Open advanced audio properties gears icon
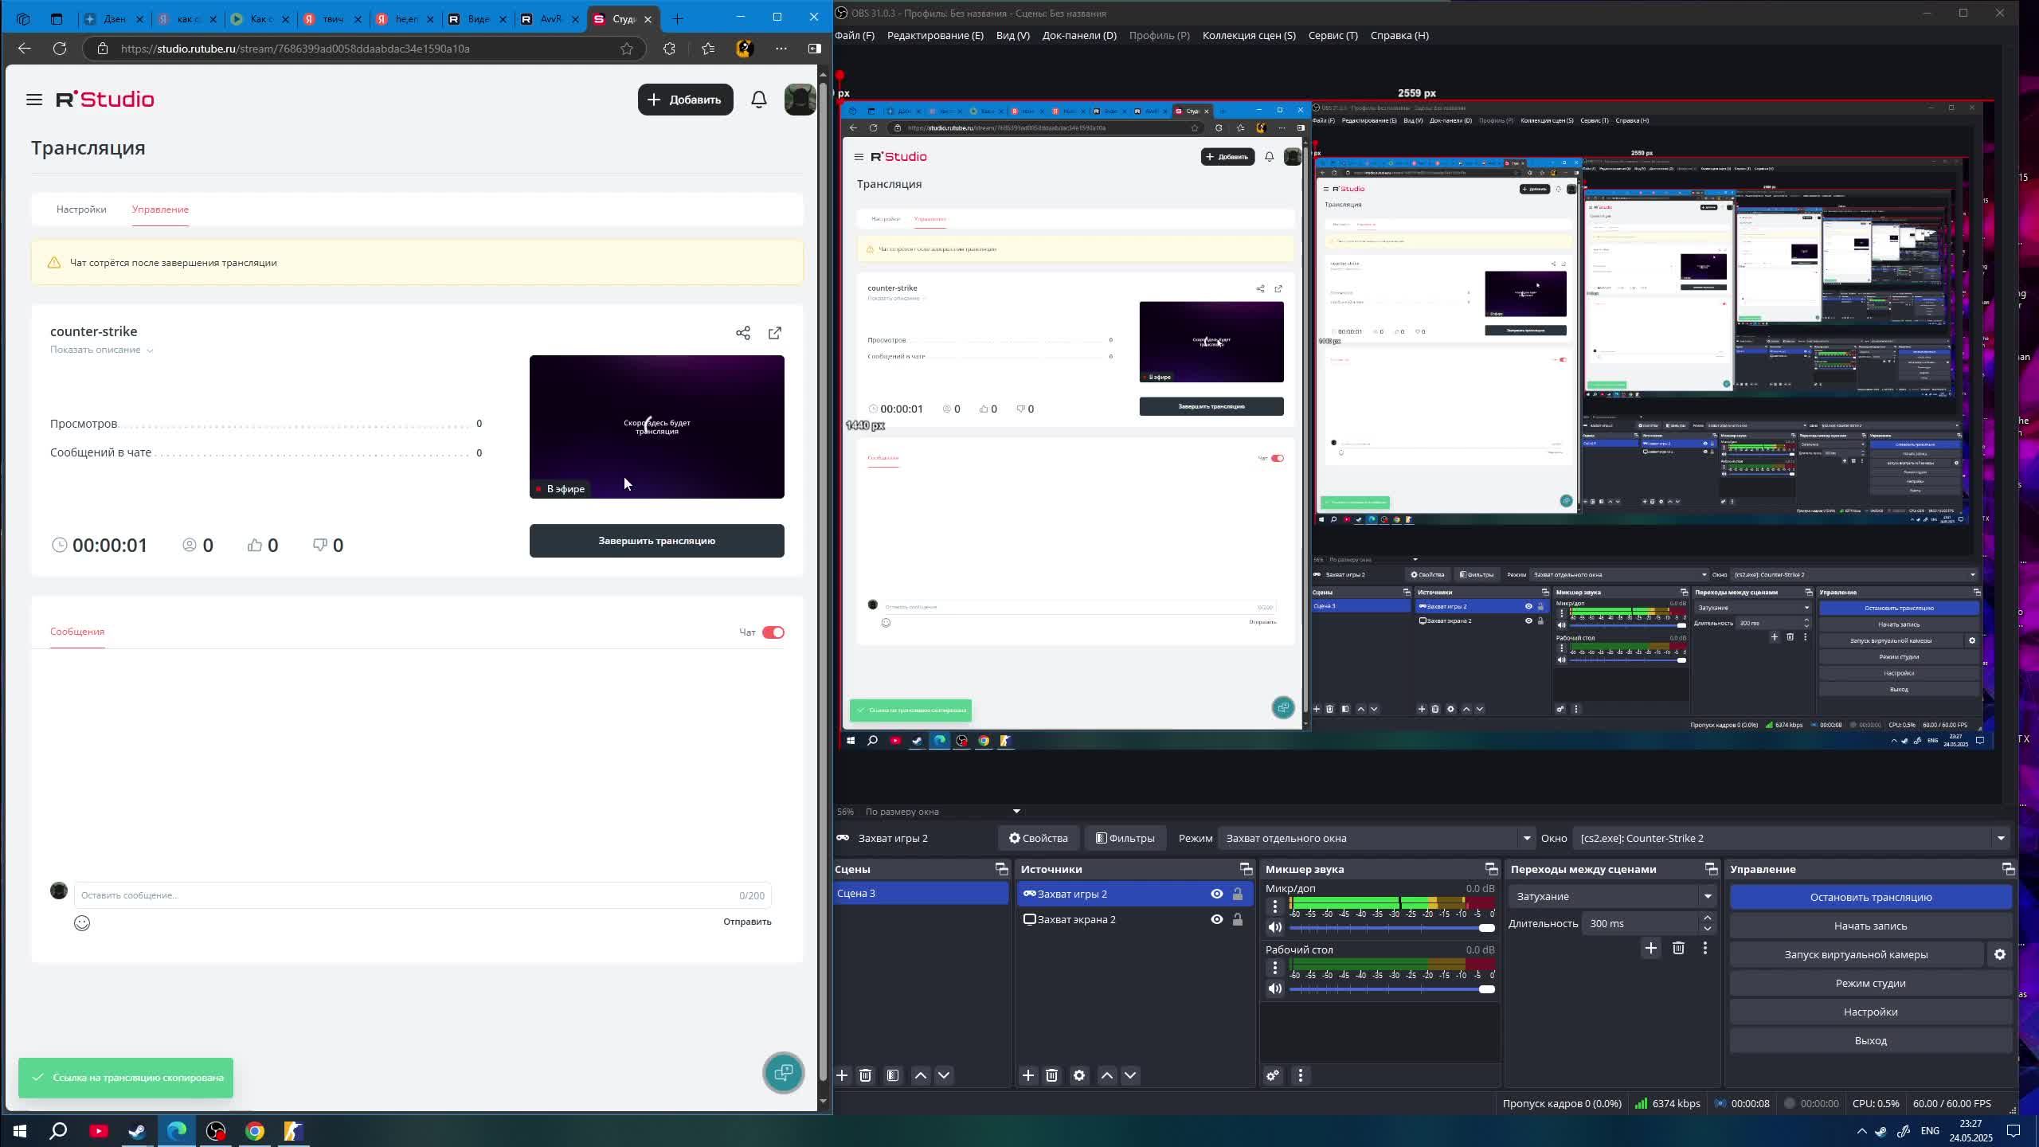 (x=1273, y=1075)
